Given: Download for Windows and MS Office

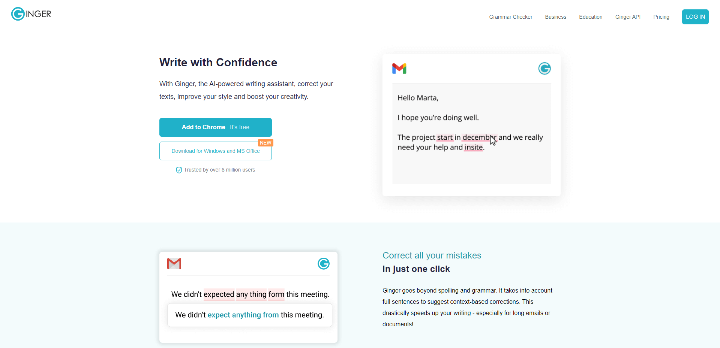Looking at the screenshot, I should 216,151.
